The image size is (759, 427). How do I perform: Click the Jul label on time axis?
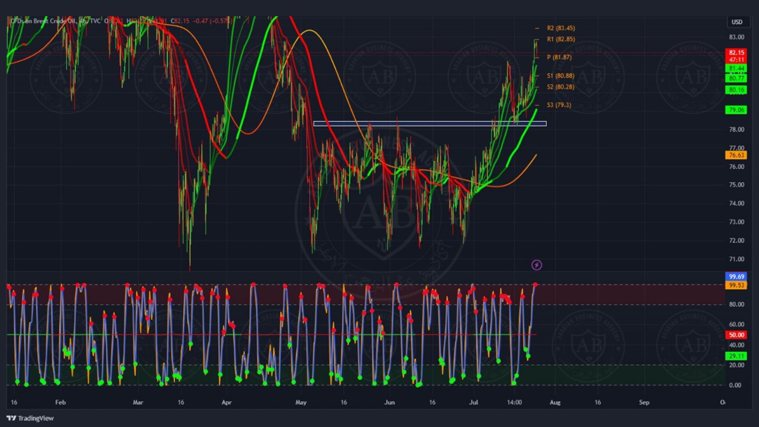[473, 402]
